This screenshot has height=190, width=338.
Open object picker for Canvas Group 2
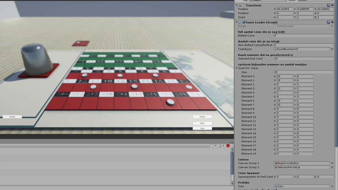pyautogui.click(x=332, y=167)
